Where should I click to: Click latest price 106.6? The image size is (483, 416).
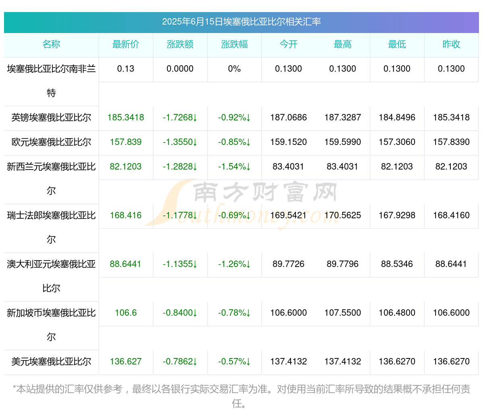click(x=126, y=313)
